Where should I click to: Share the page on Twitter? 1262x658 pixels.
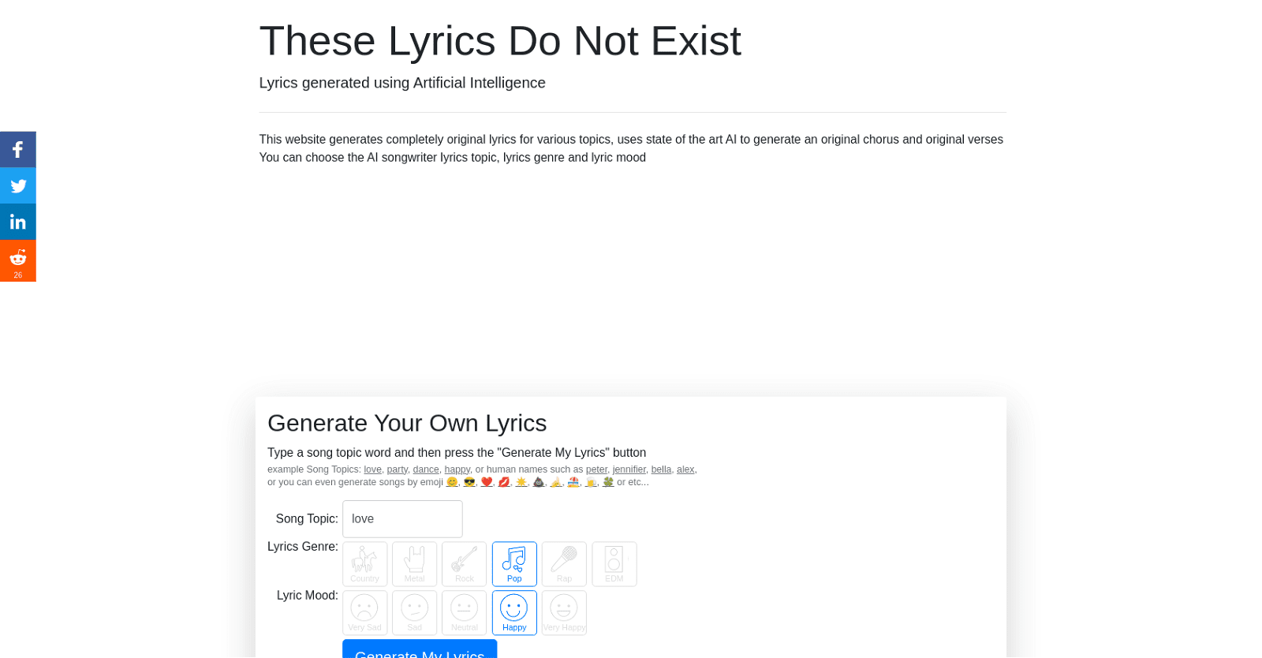pos(17,185)
